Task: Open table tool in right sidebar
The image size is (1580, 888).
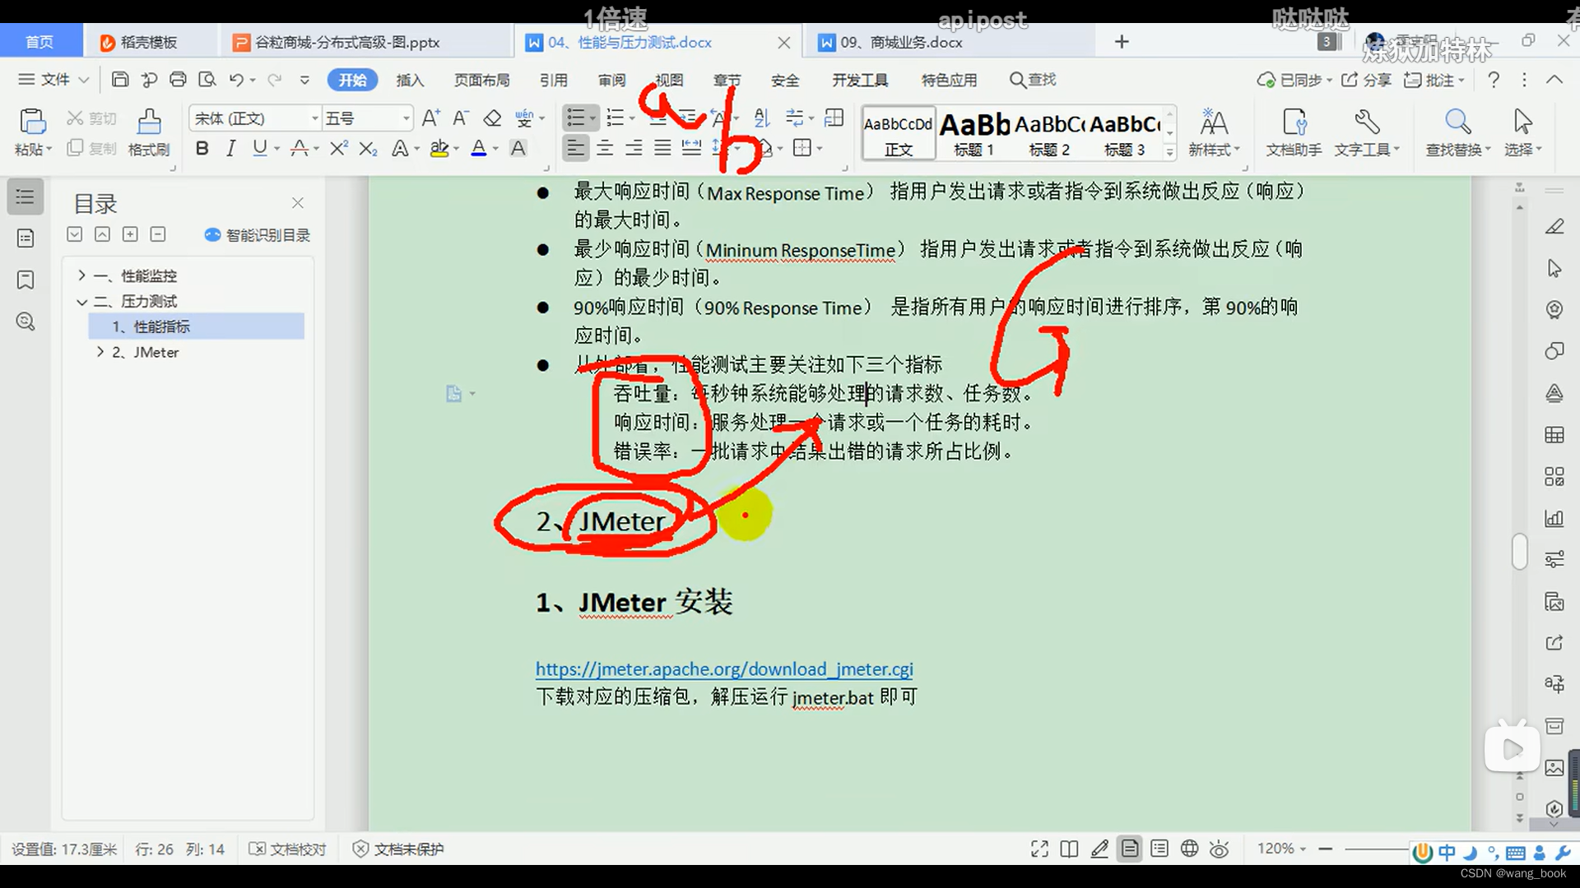Action: click(x=1554, y=435)
